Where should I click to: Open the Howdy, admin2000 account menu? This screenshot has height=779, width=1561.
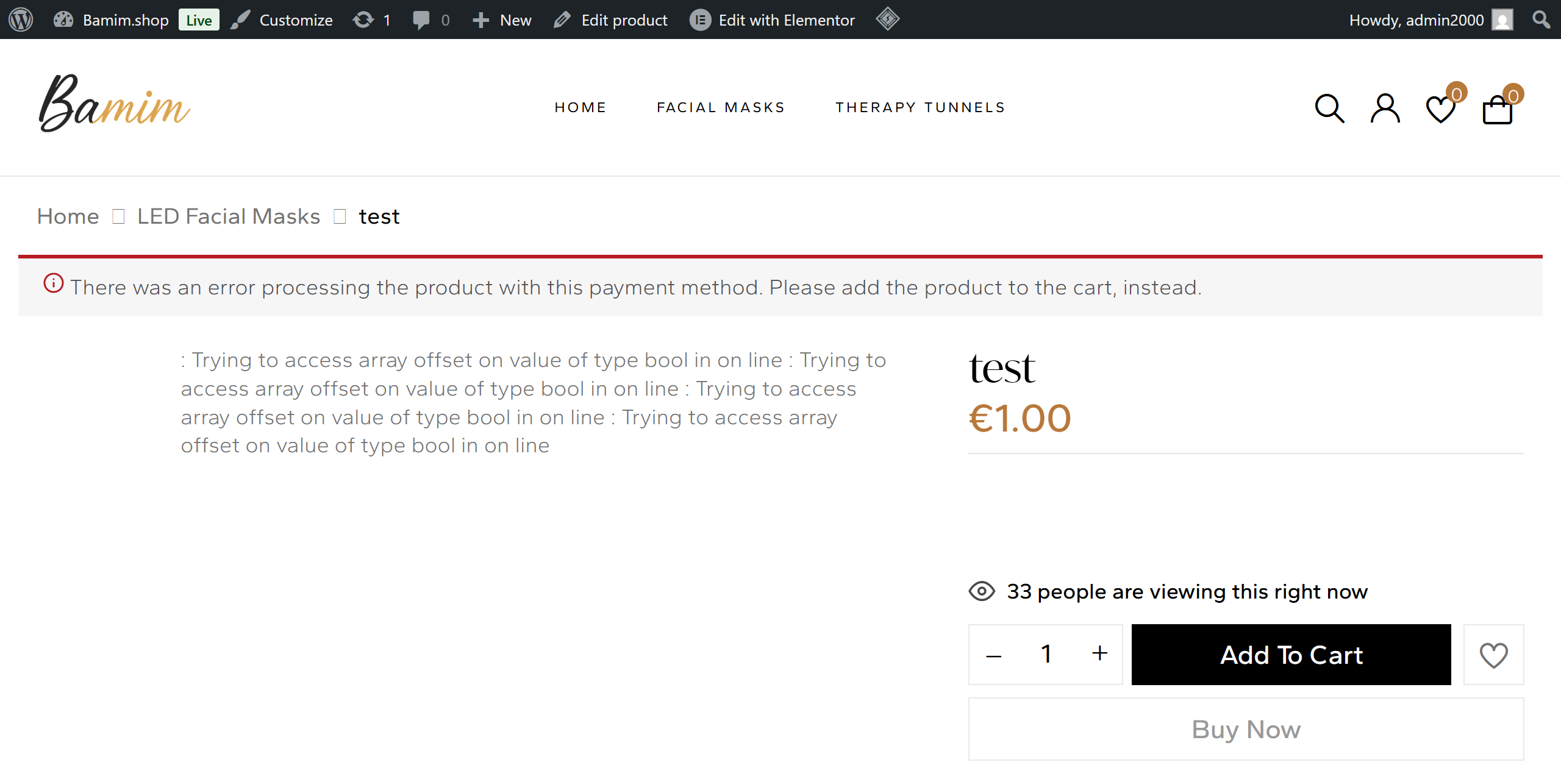click(1431, 20)
